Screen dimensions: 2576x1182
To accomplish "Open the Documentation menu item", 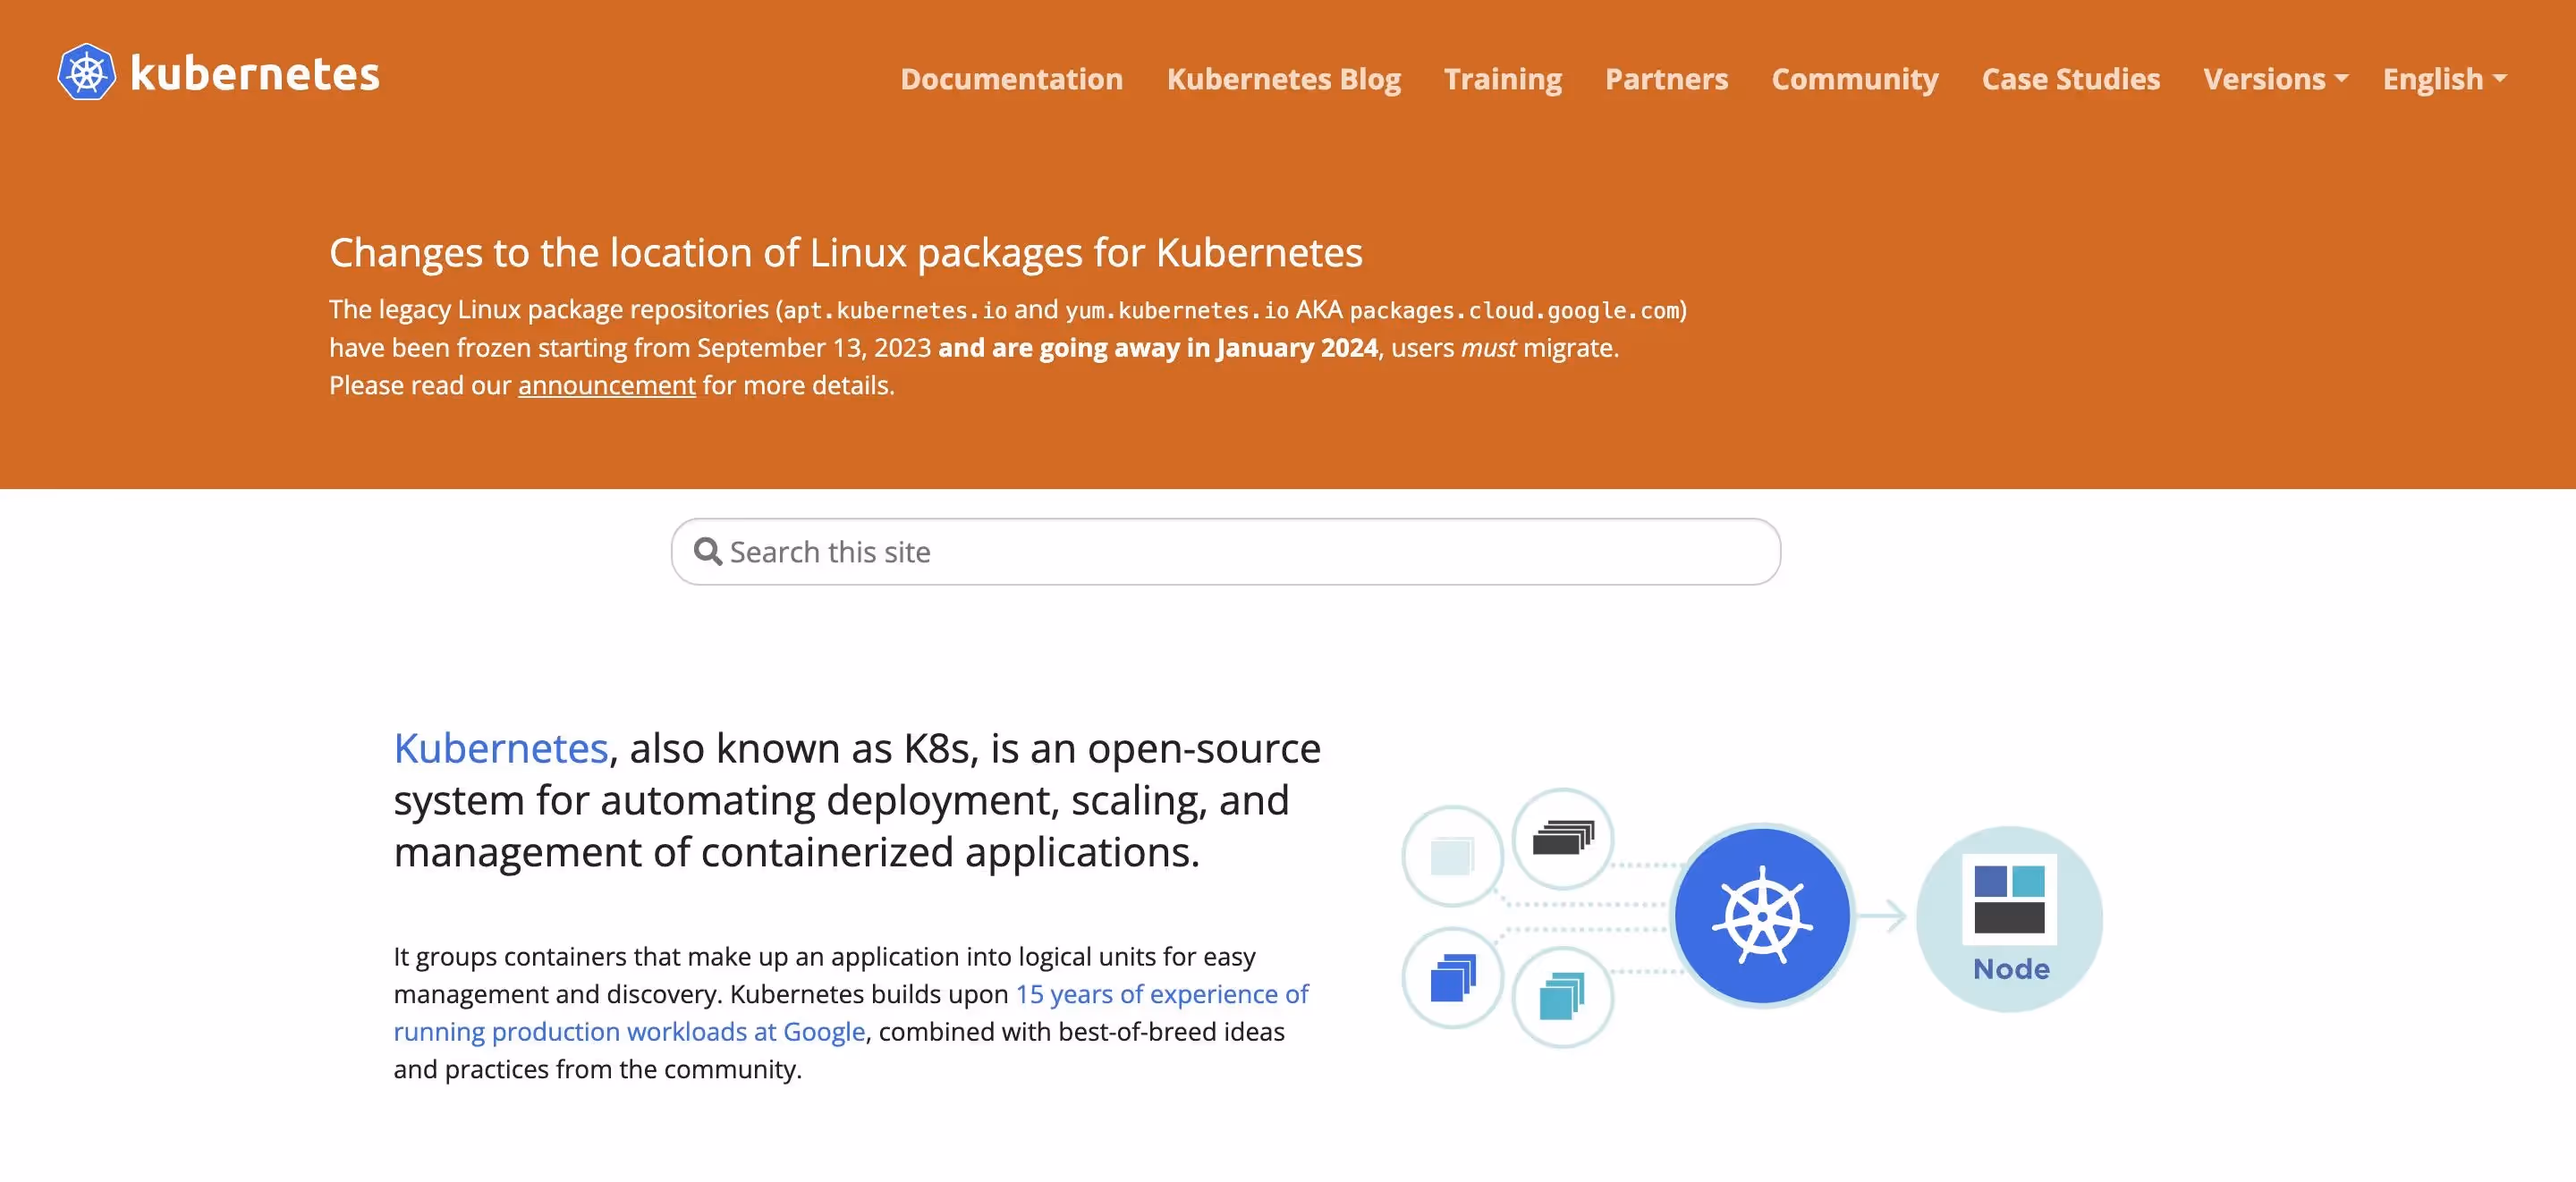I will click(1012, 79).
